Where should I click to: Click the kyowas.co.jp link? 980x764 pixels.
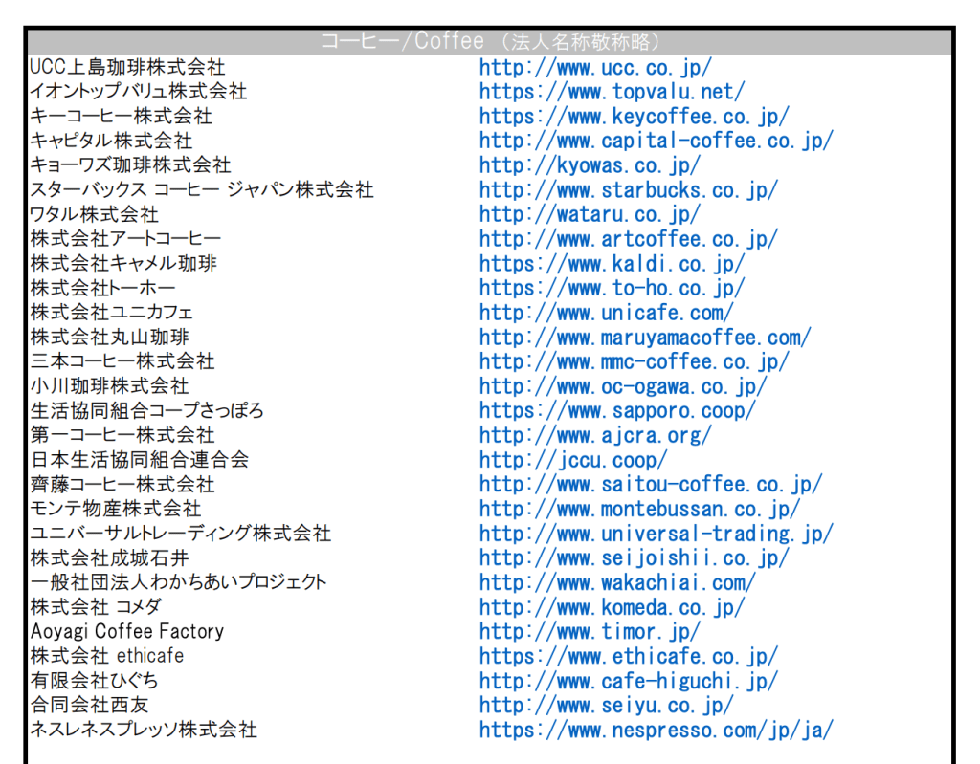pos(590,165)
